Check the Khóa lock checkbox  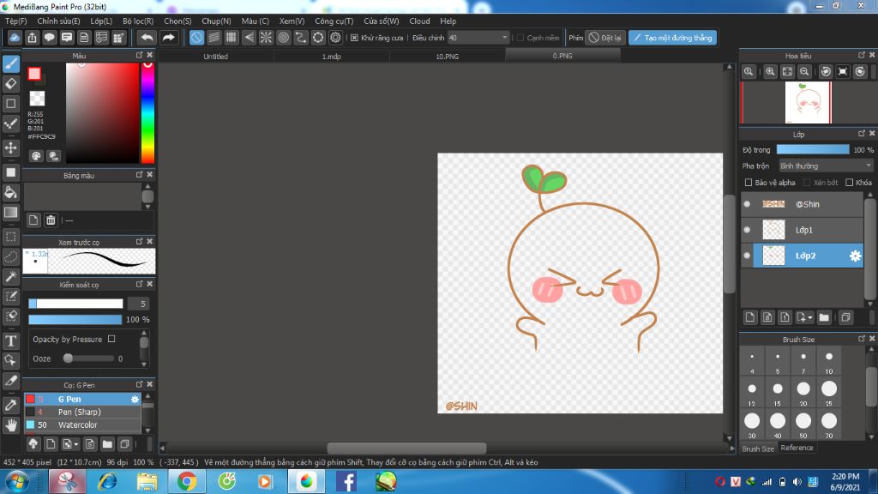[850, 183]
